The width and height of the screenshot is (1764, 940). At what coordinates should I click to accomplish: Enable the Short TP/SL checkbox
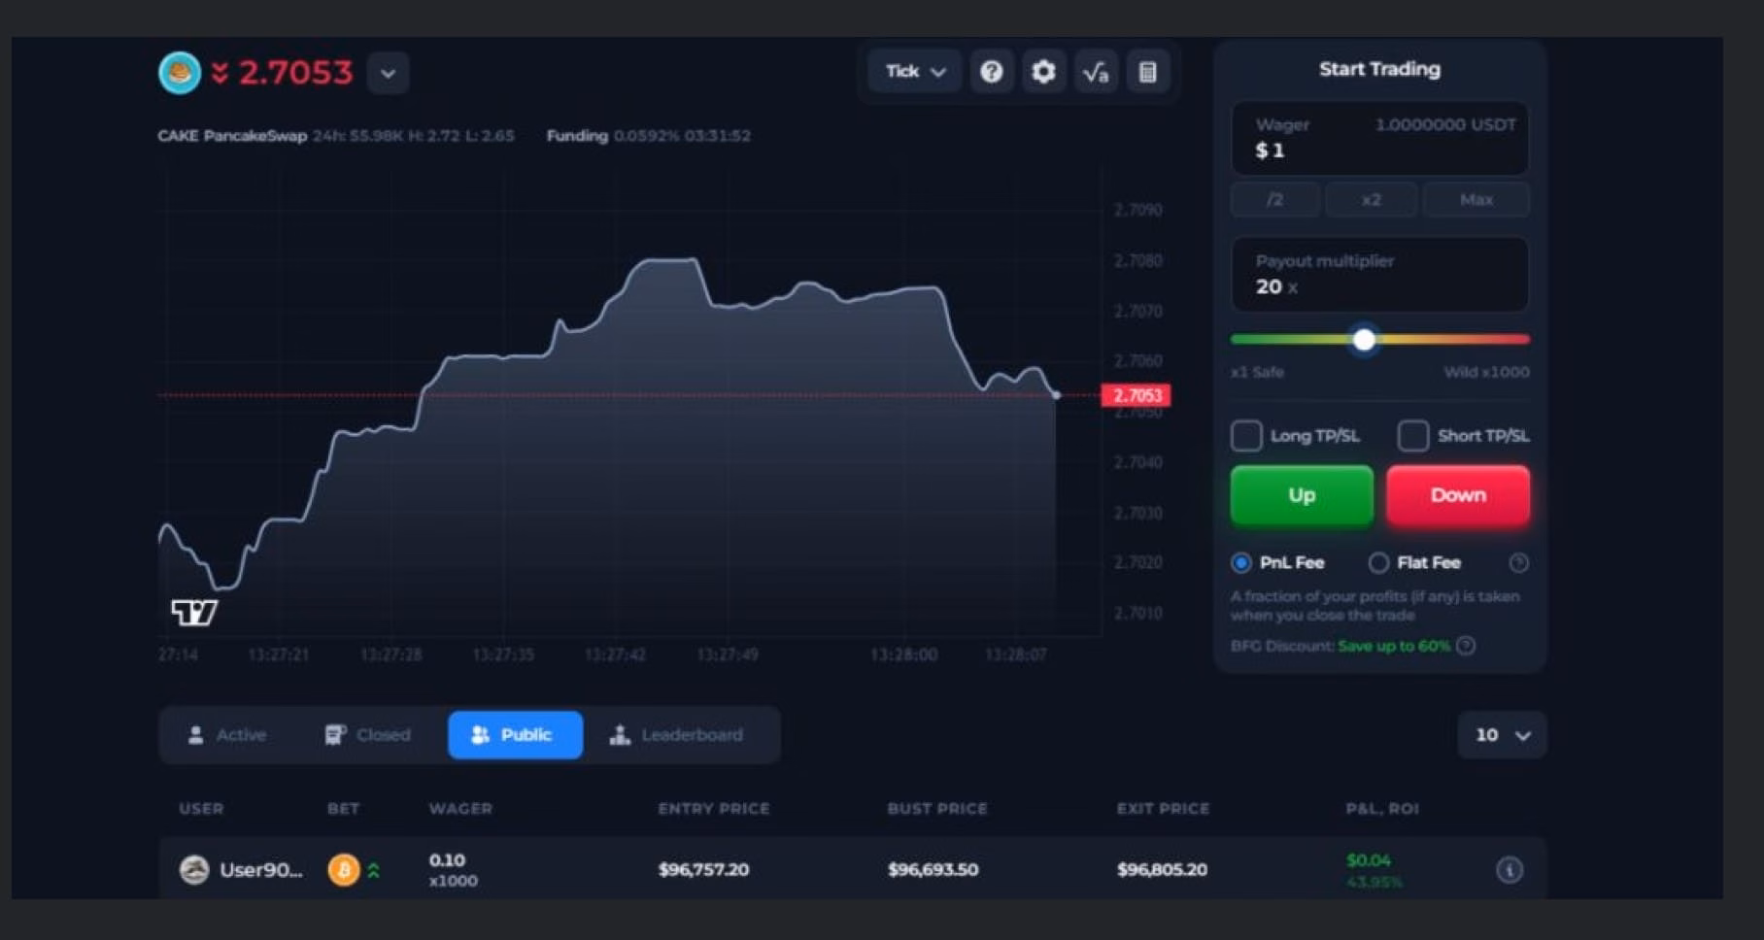pyautogui.click(x=1412, y=436)
